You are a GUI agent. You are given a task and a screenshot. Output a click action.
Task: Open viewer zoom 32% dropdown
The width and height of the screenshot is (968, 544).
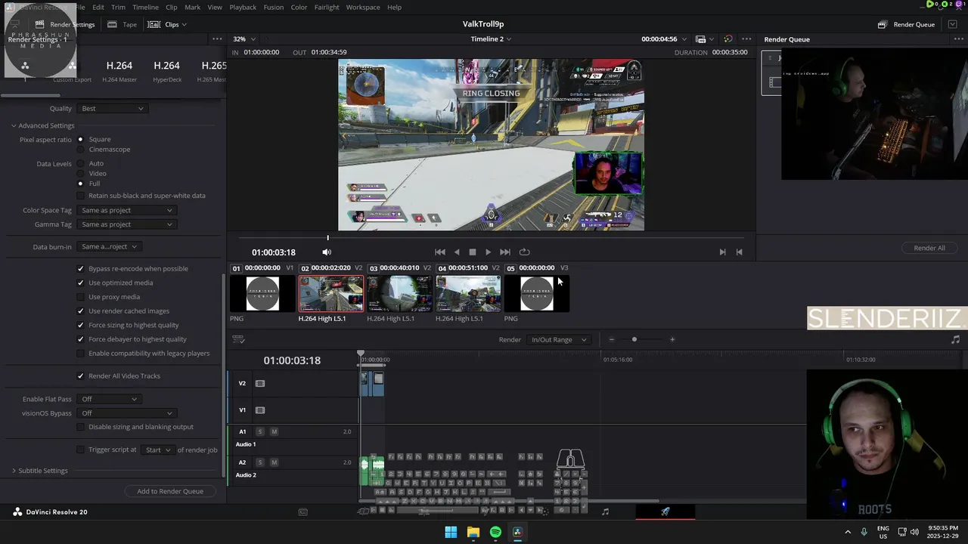pyautogui.click(x=244, y=39)
